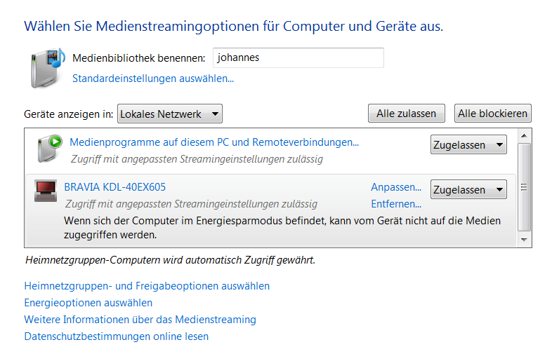Open Medienprogramme auf diesem PC link
The width and height of the screenshot is (552, 361).
coord(214,142)
